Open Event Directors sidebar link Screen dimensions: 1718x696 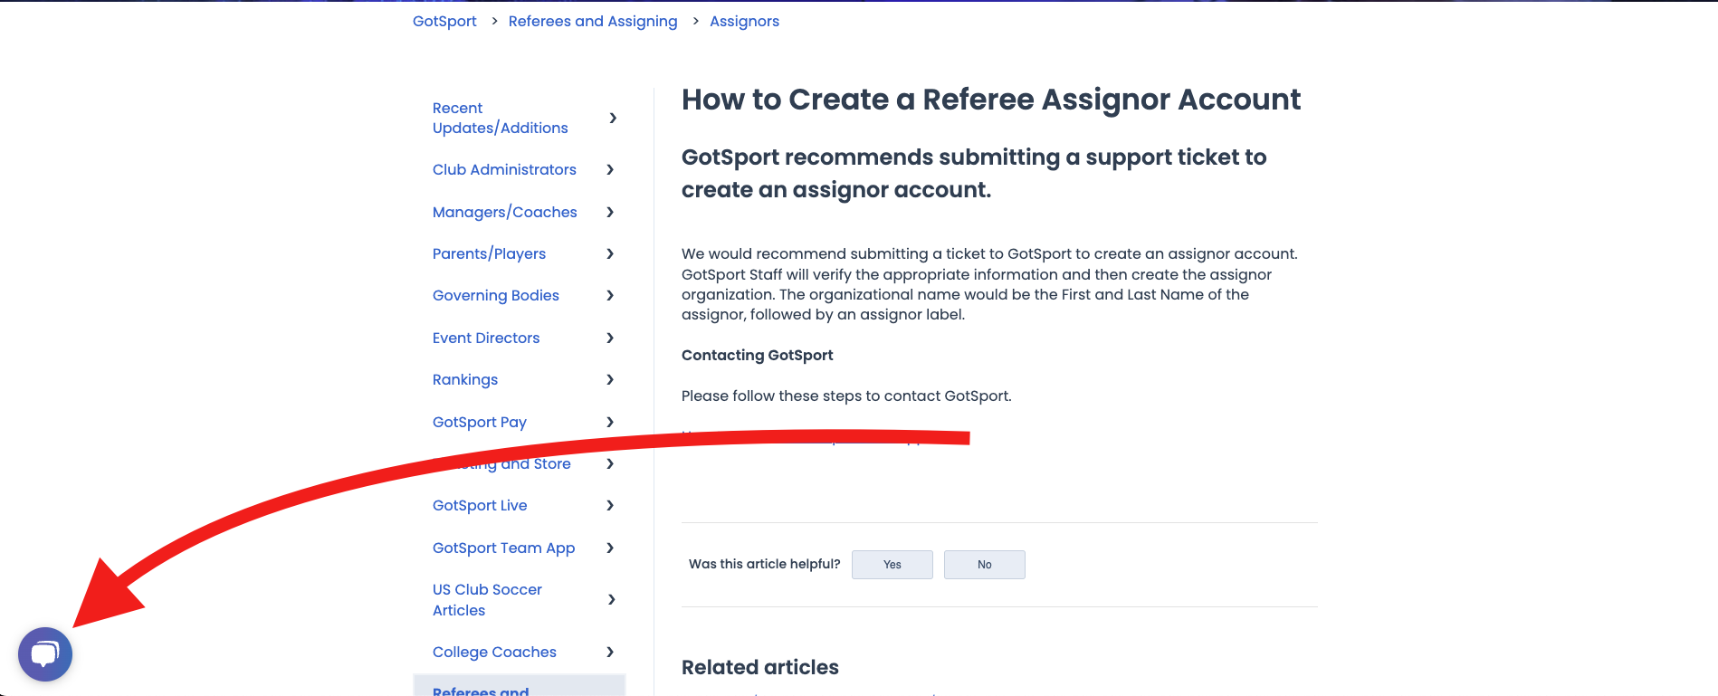pyautogui.click(x=486, y=338)
